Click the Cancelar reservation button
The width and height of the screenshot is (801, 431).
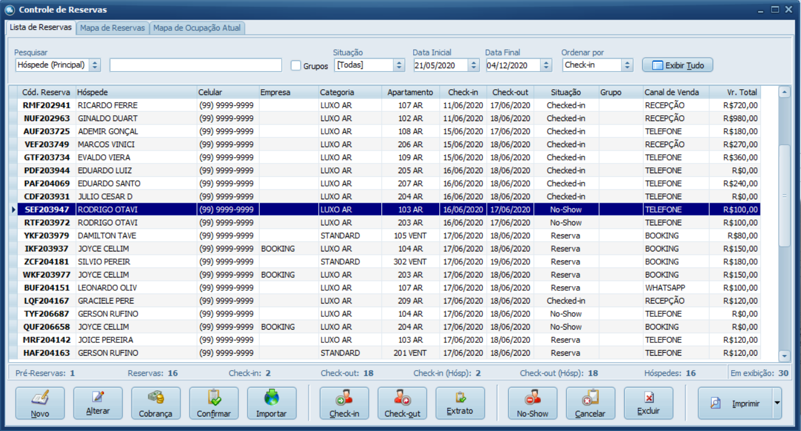(x=591, y=403)
